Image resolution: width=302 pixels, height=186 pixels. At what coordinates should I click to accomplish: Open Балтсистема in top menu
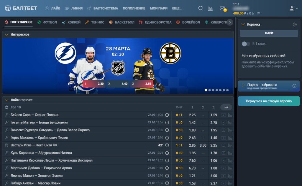103,9
